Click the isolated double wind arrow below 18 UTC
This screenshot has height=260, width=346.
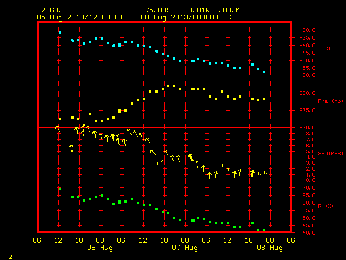[x=71, y=148]
